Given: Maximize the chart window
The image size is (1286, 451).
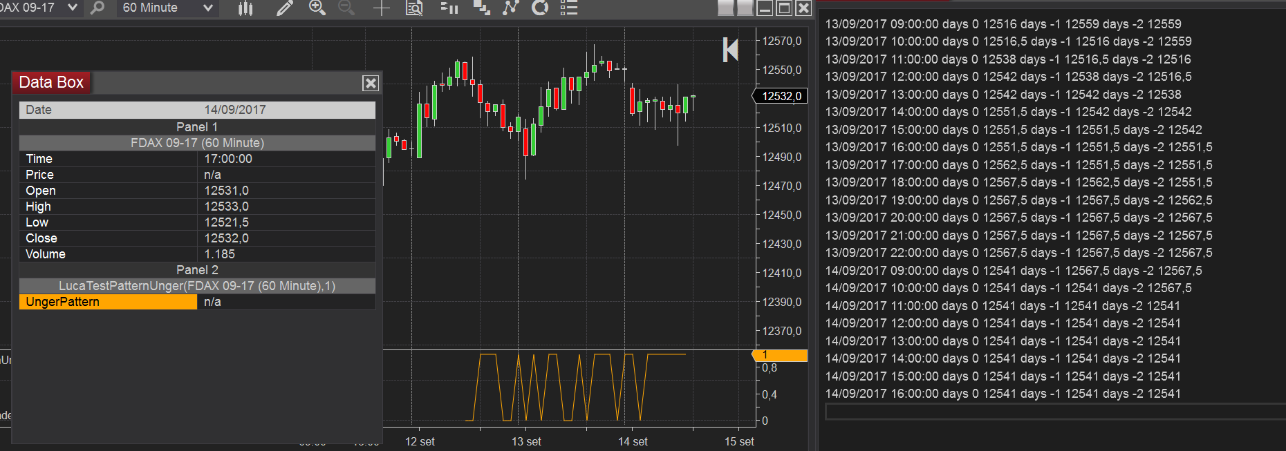Looking at the screenshot, I should (x=784, y=8).
